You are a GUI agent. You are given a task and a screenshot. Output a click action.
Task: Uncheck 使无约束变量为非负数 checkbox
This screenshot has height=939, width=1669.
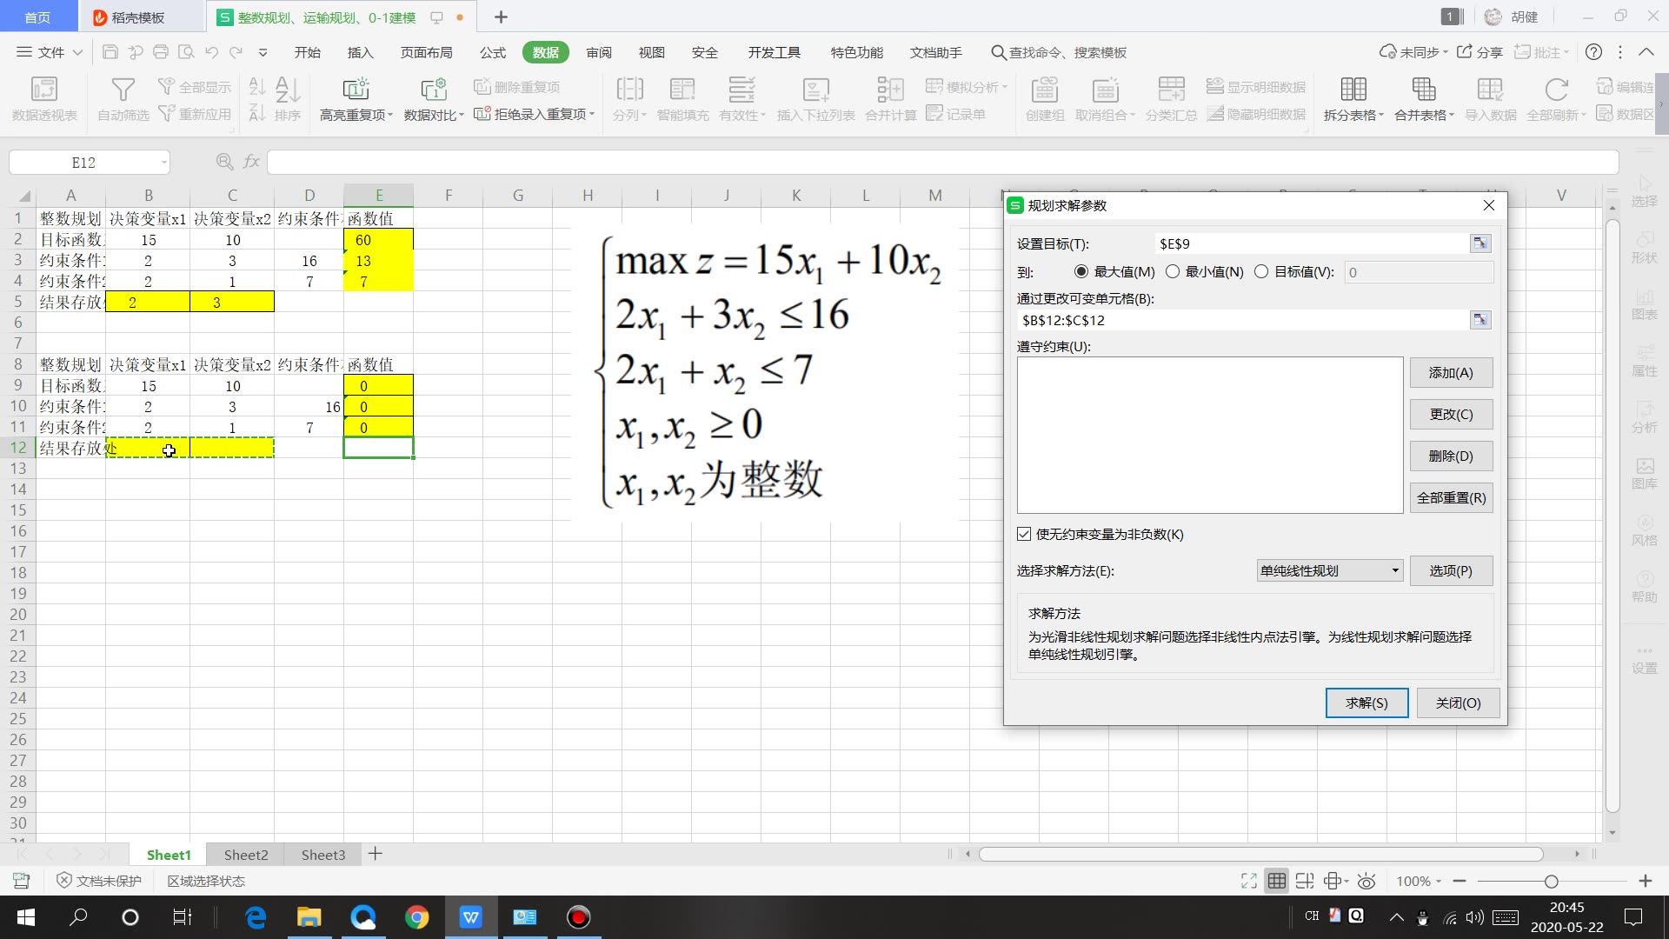[1024, 534]
